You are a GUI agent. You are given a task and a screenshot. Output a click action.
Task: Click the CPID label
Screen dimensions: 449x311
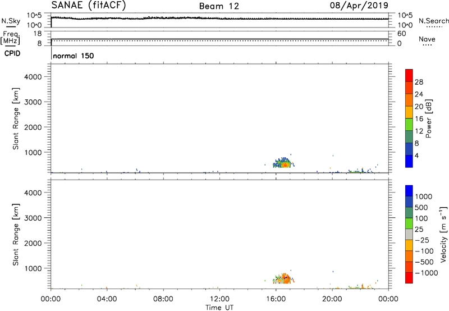pos(12,53)
